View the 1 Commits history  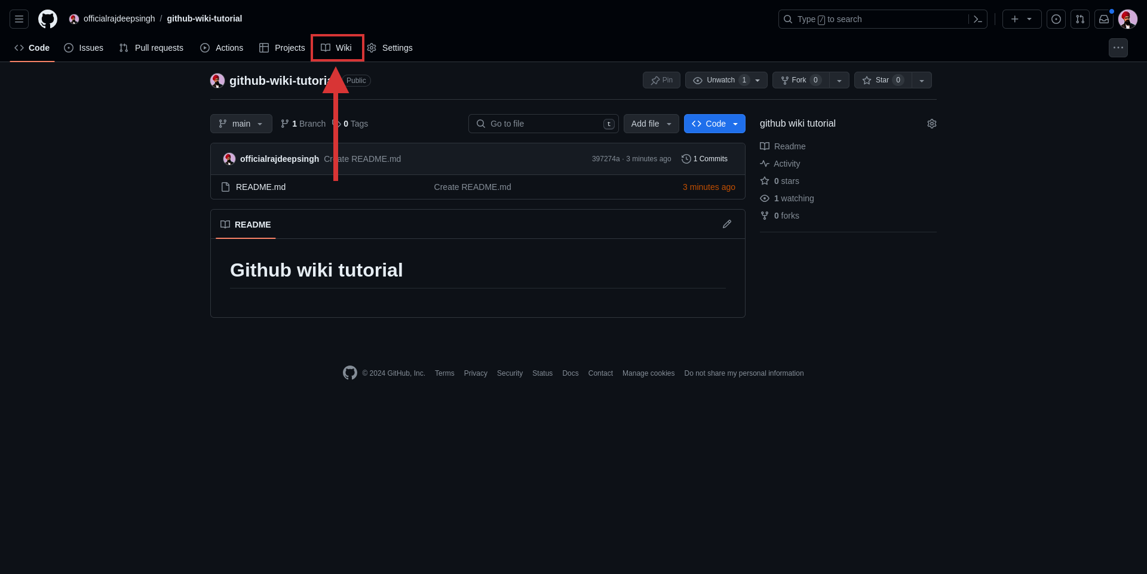click(705, 159)
